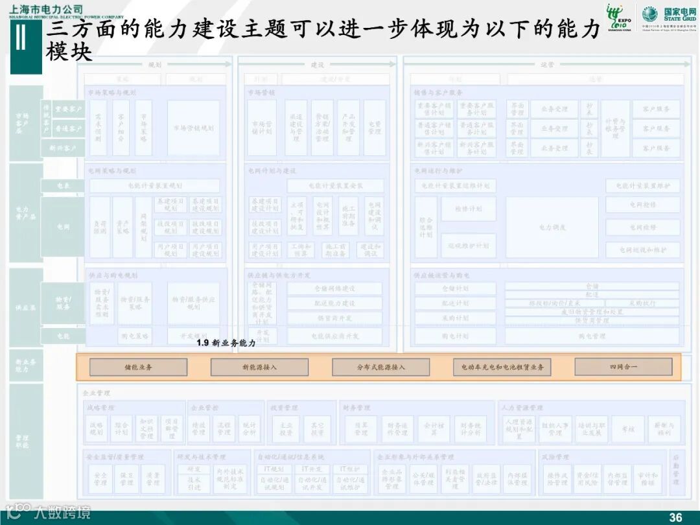This screenshot has width=700, height=525.
Task: Click the 电网巡视和维护 box
Action: pos(643,250)
